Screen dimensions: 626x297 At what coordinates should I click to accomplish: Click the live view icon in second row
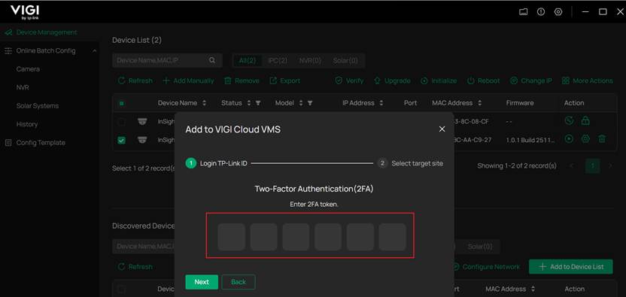click(x=570, y=138)
